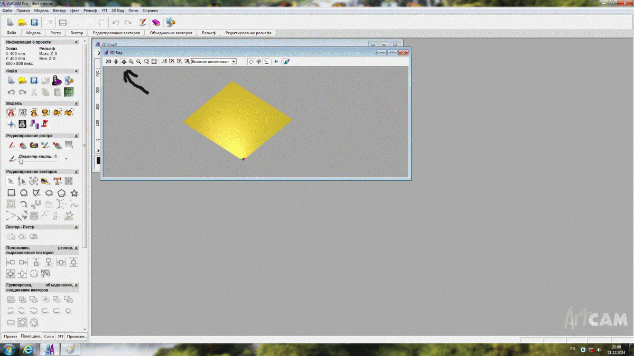Select the create rectangle tool

(11, 193)
